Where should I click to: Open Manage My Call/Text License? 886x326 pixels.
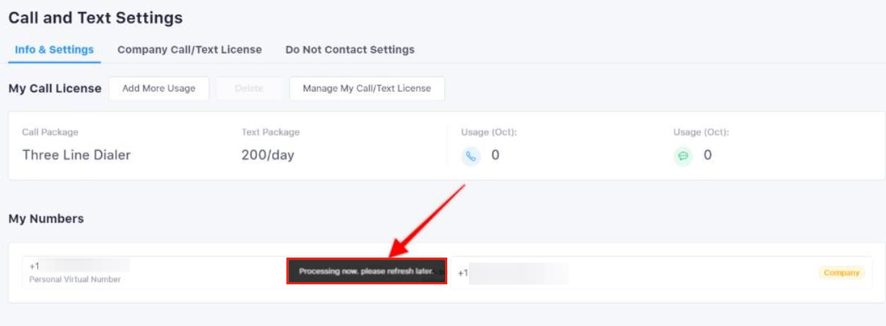tap(367, 88)
